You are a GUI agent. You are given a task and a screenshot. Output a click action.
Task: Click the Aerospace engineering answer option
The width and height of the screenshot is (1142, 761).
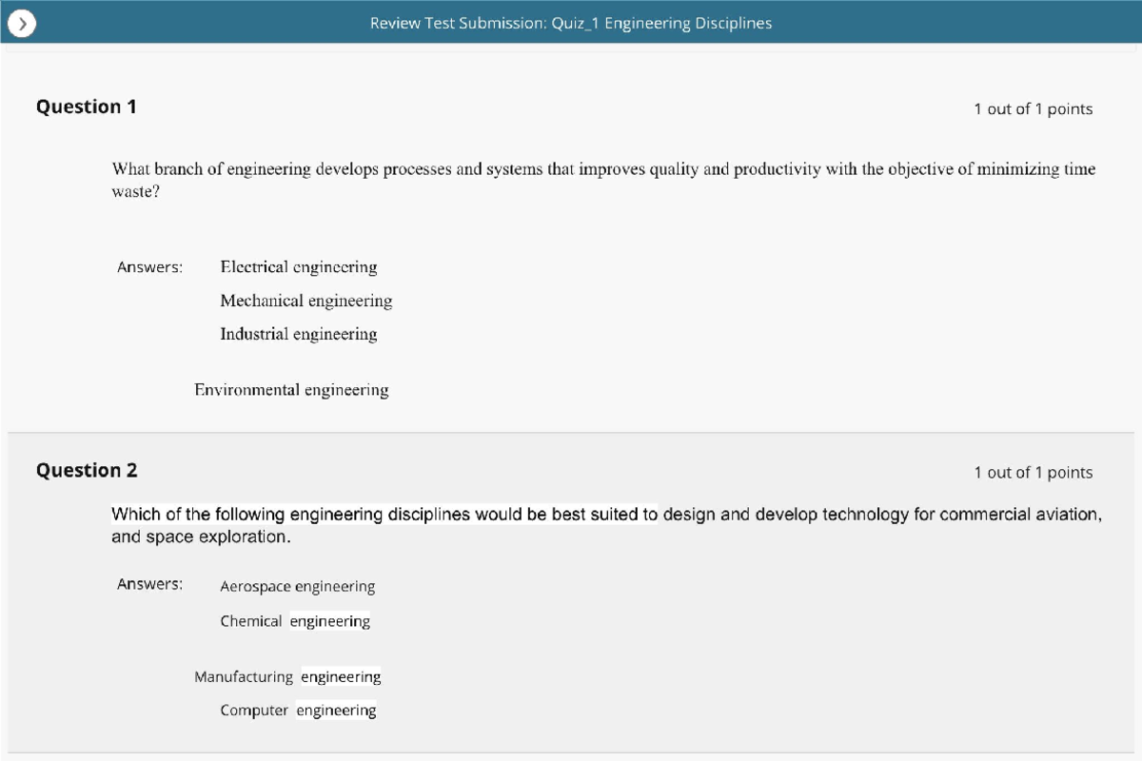297,586
